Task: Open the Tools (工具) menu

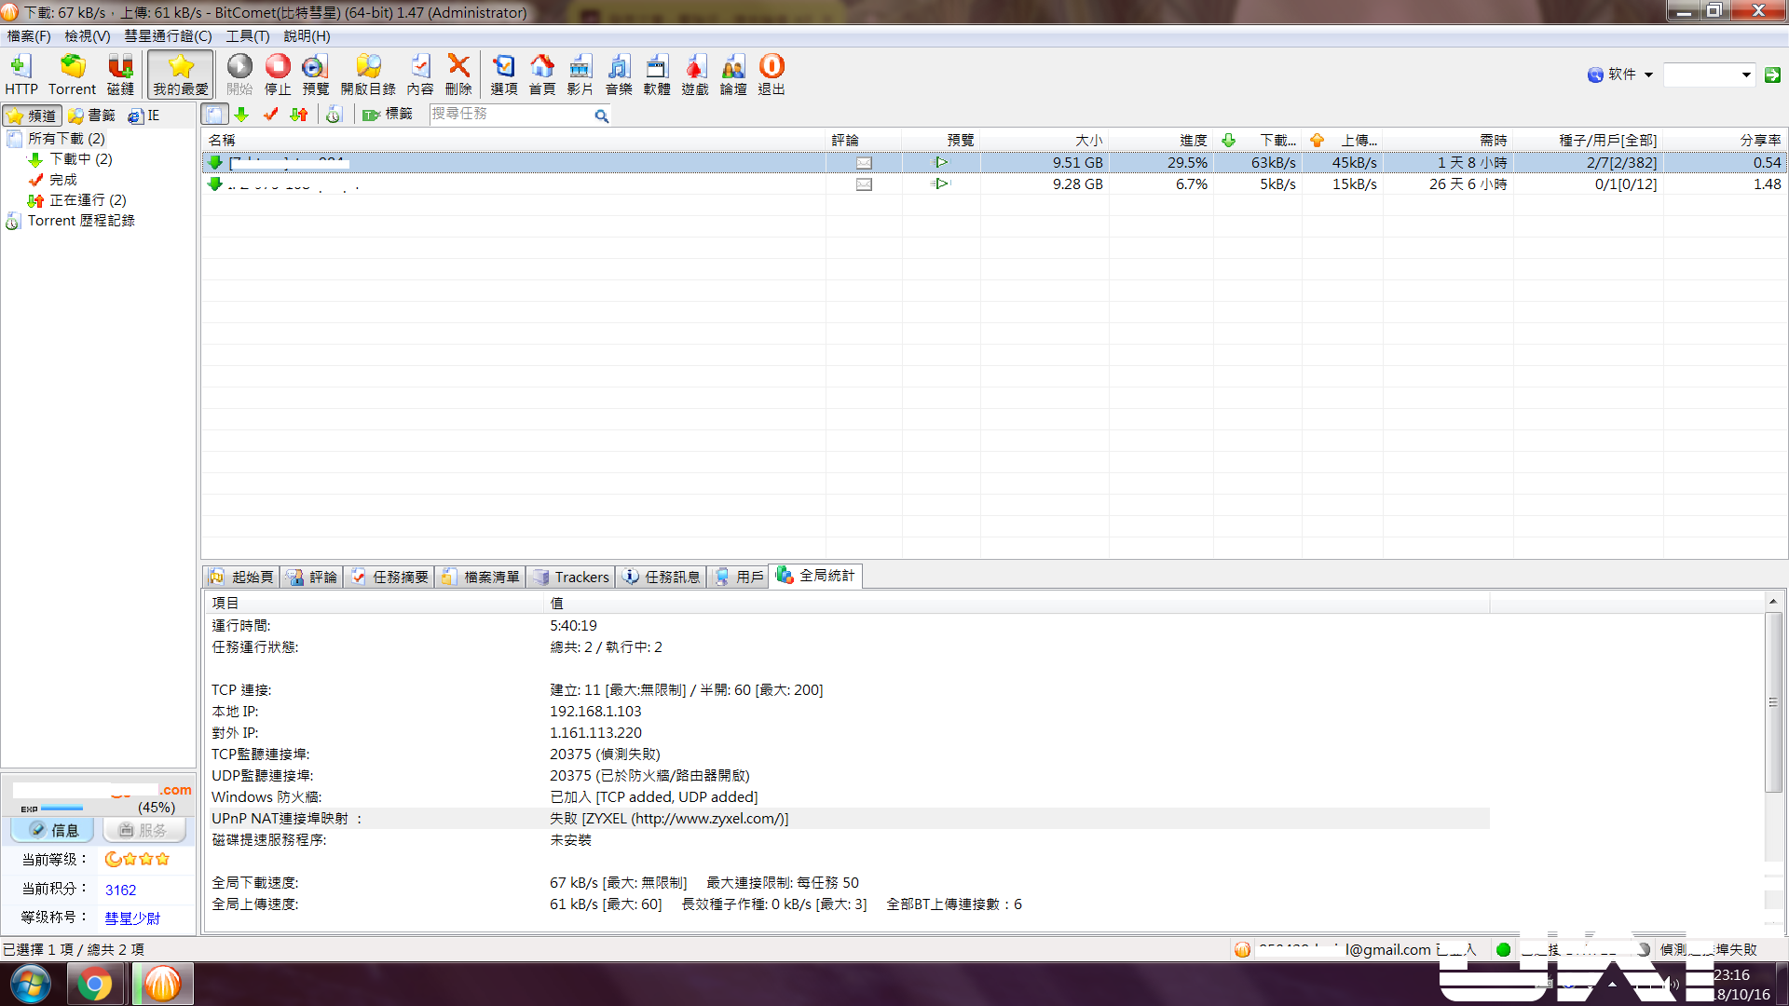Action: point(247,36)
